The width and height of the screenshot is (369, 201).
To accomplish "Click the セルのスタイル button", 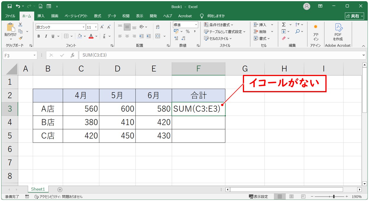I will pyautogui.click(x=218, y=38).
